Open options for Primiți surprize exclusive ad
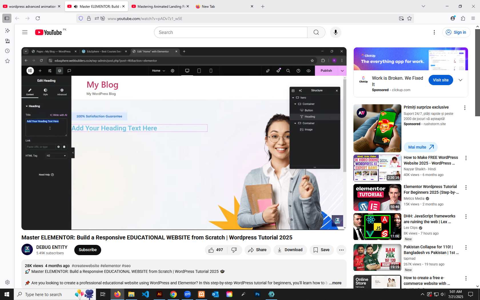Image resolution: width=480 pixels, height=300 pixels. (465, 108)
